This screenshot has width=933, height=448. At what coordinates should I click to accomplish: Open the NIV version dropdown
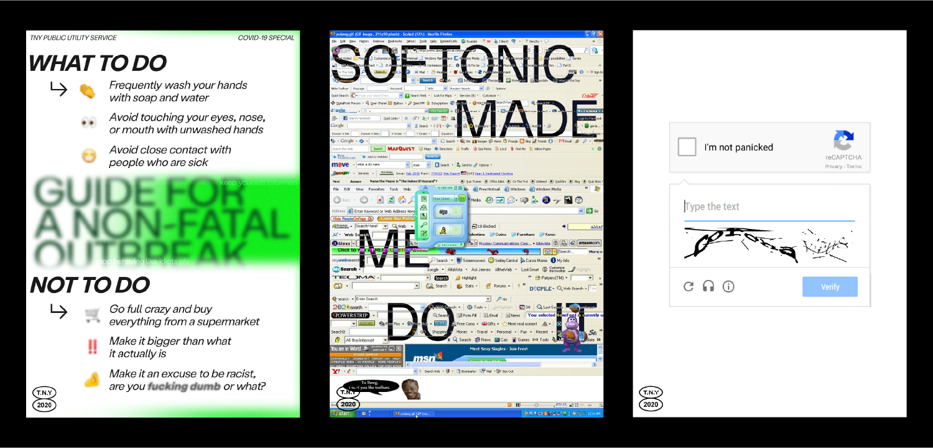tap(437, 88)
